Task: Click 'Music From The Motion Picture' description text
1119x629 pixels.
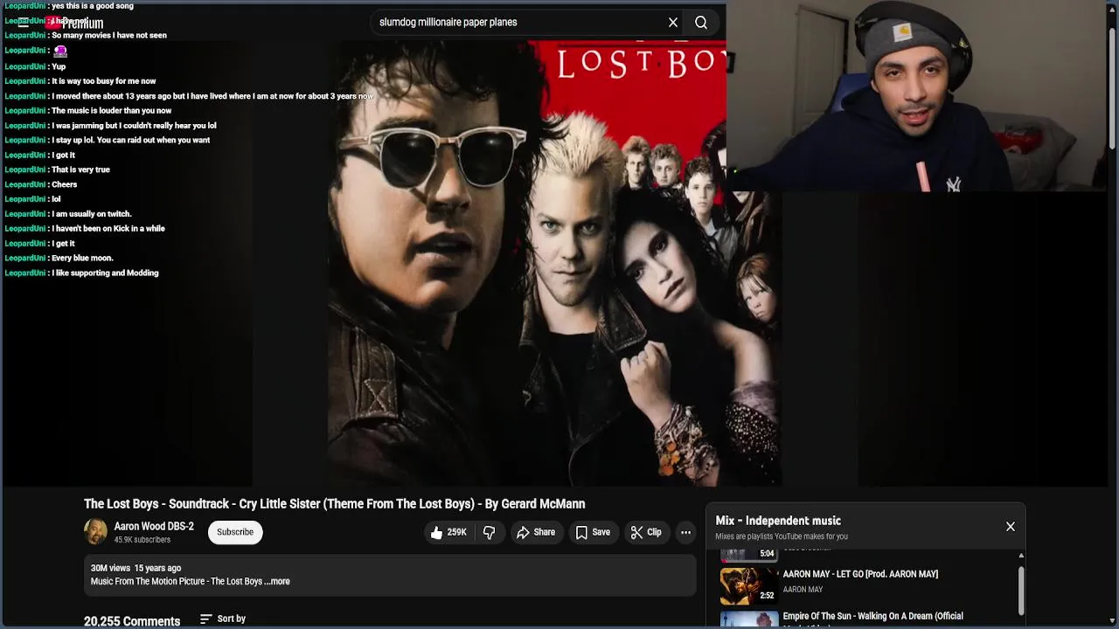Action: tap(177, 581)
